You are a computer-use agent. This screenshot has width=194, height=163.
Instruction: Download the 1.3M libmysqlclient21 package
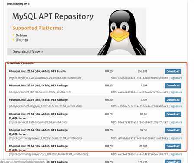173,86
